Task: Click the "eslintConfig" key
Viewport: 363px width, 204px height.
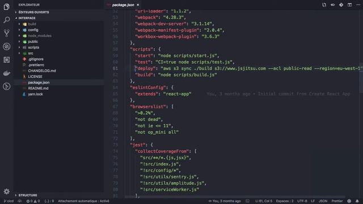Action: pyautogui.click(x=149, y=88)
